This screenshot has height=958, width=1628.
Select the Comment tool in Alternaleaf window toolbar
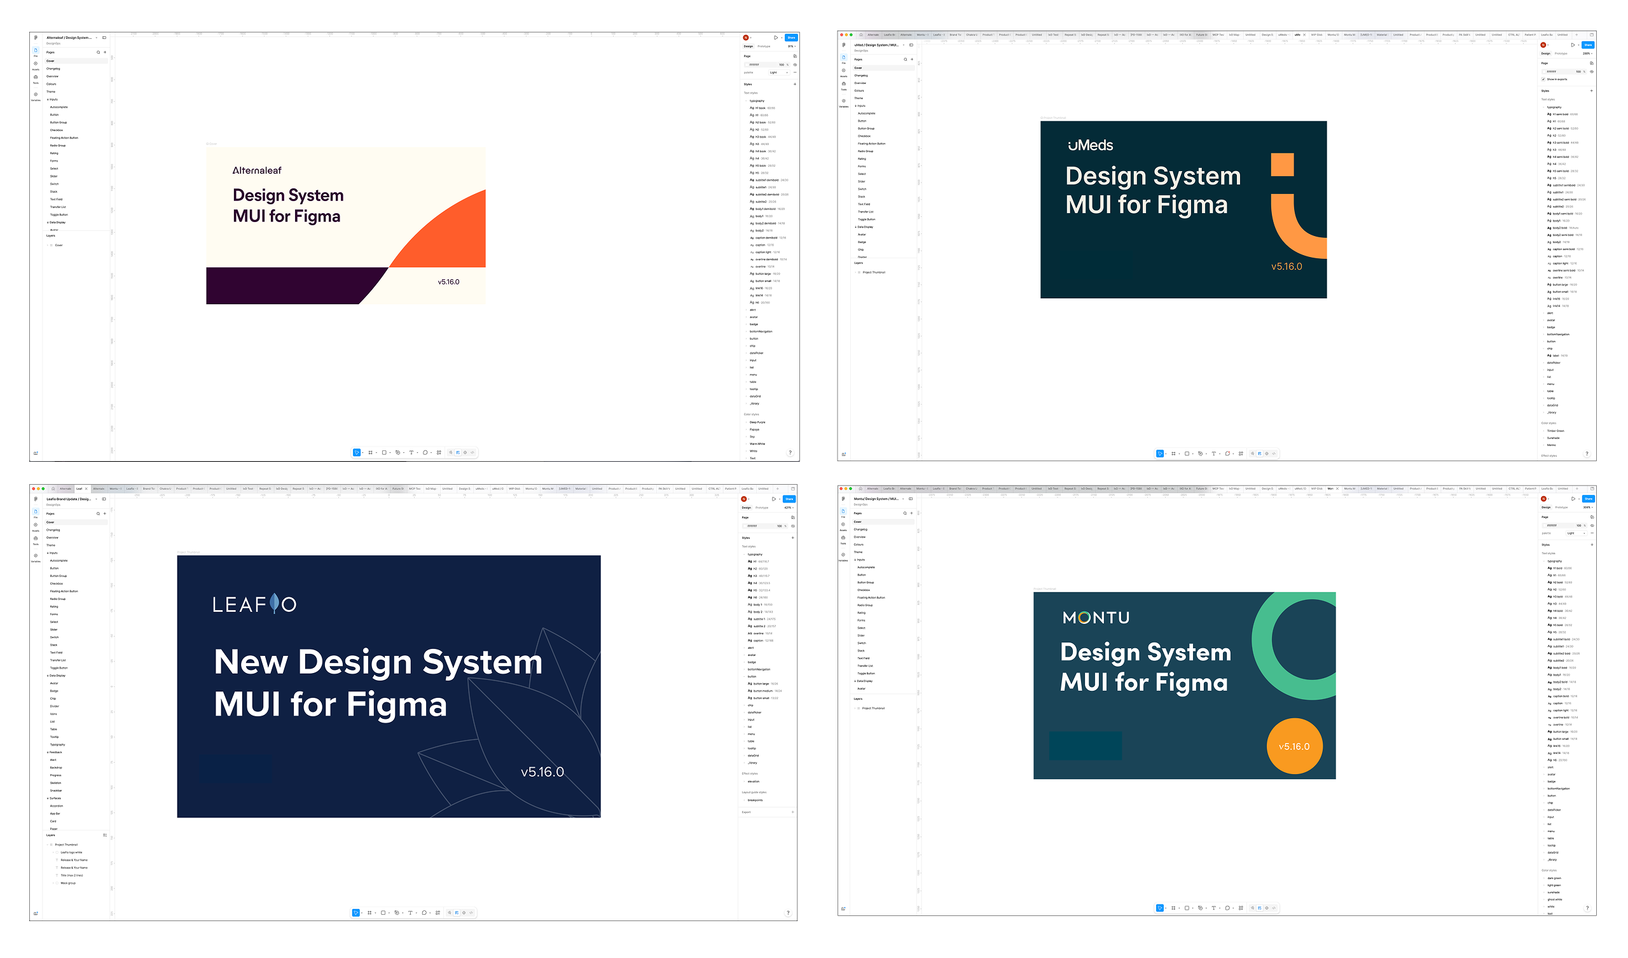[x=425, y=452]
